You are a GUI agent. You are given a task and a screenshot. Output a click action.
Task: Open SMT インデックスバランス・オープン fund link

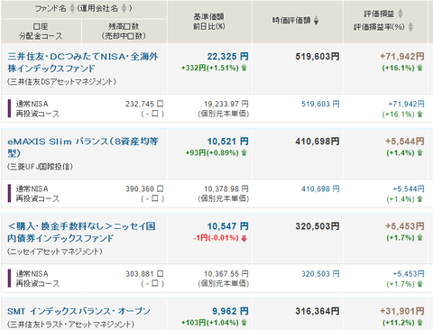(x=78, y=311)
